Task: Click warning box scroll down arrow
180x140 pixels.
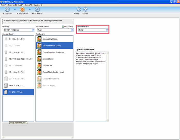Action: pyautogui.click(x=107, y=120)
